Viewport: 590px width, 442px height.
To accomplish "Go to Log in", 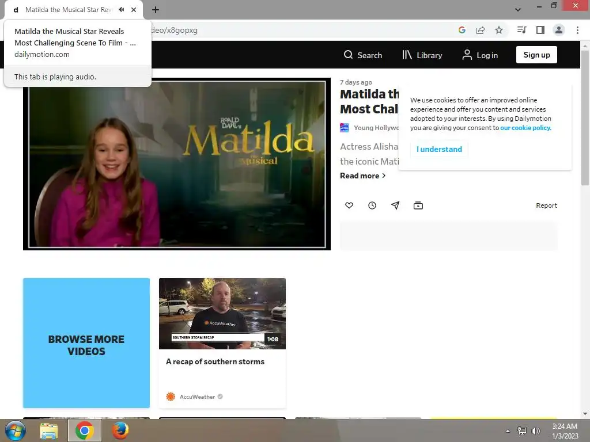I will [480, 55].
